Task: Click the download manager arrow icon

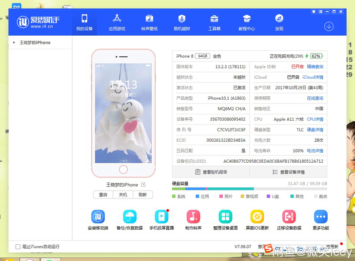Action: click(329, 26)
